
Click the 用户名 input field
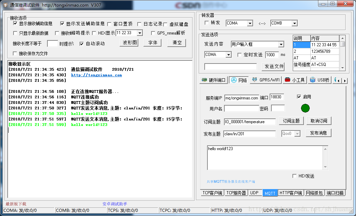coord(242,109)
